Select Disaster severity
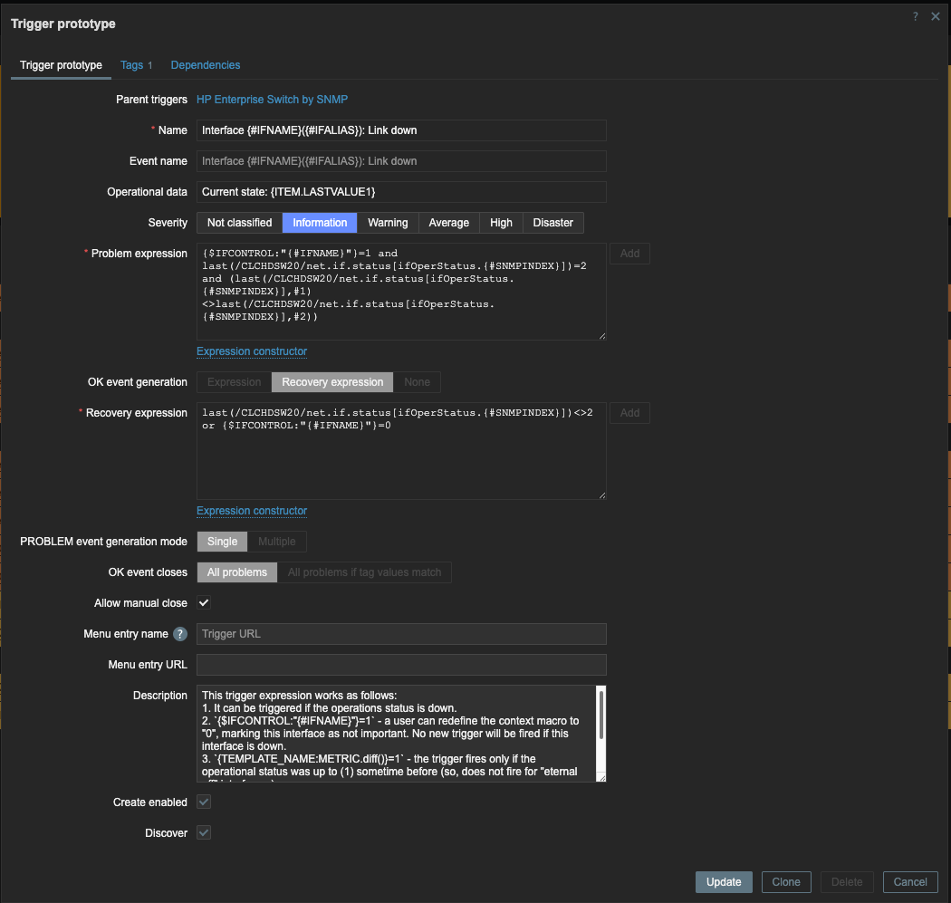951x903 pixels. coord(552,223)
